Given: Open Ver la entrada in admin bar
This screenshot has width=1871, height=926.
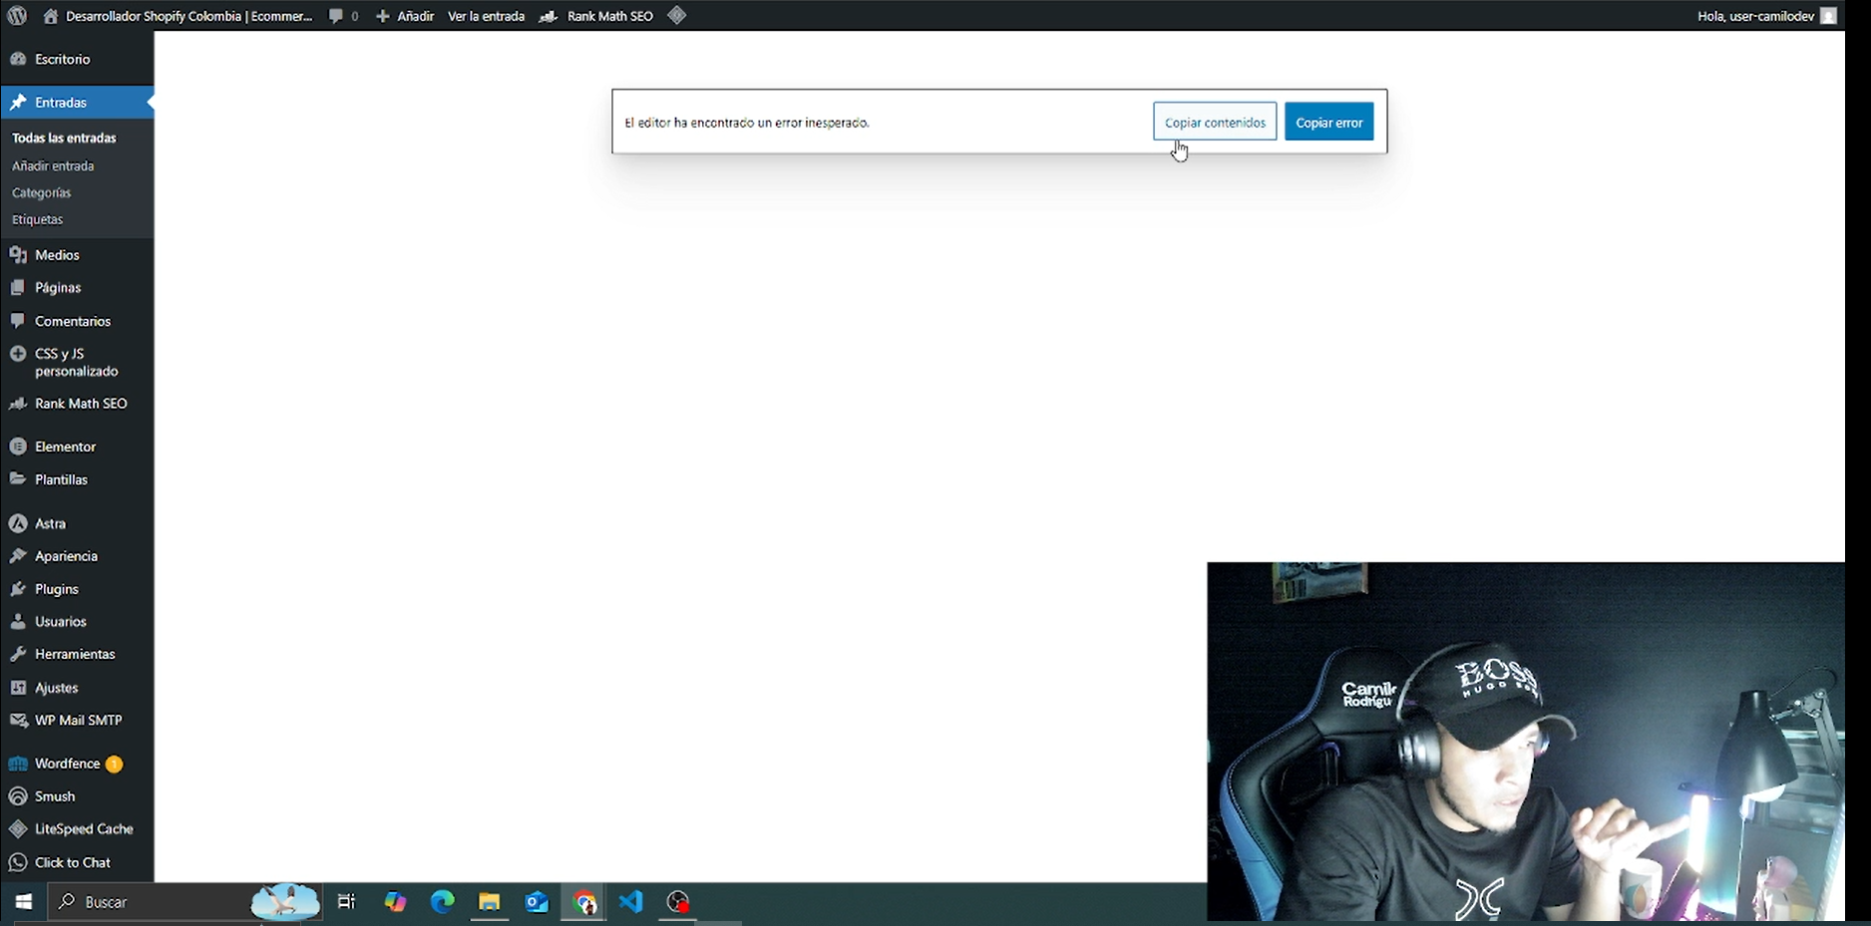Looking at the screenshot, I should (x=486, y=16).
